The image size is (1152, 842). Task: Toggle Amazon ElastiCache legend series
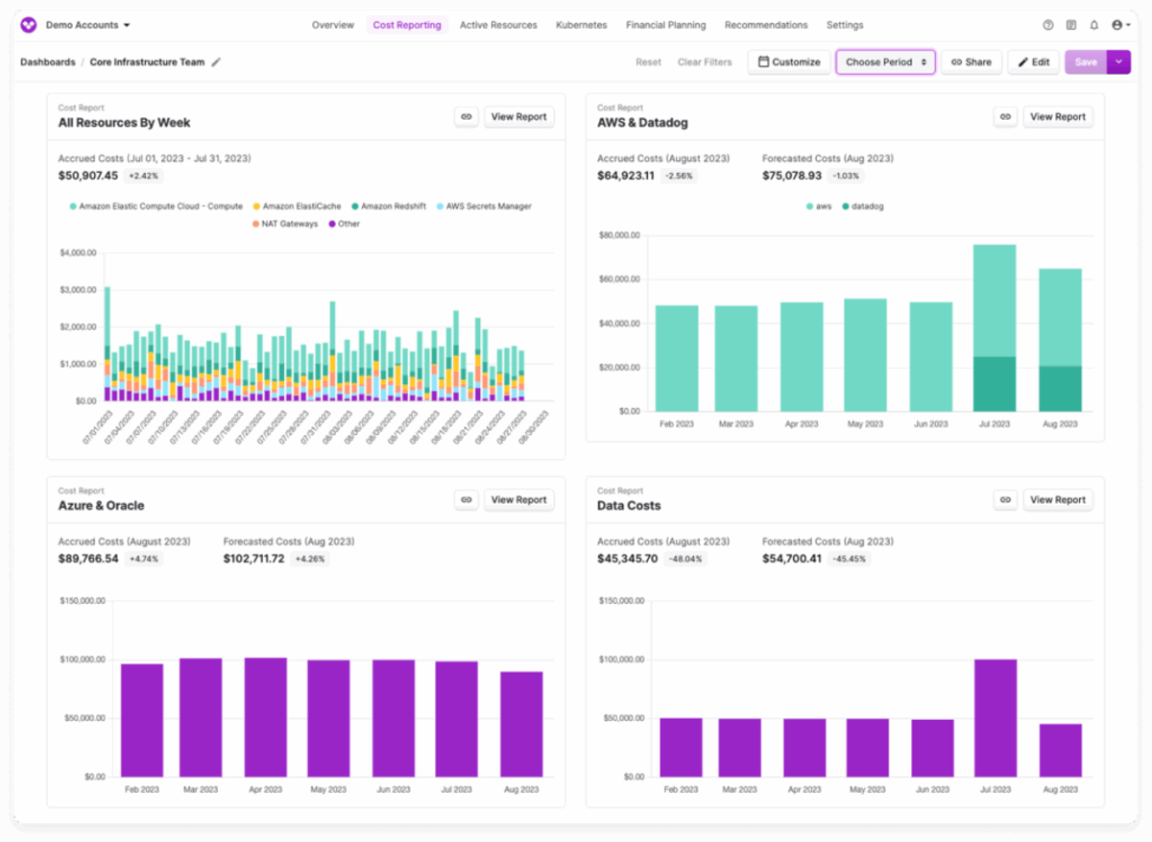point(297,206)
